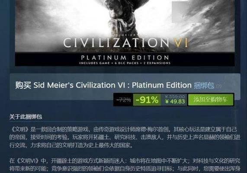Click the ¥ 49.83 final price
This screenshot has width=247, height=173.
coord(175,102)
